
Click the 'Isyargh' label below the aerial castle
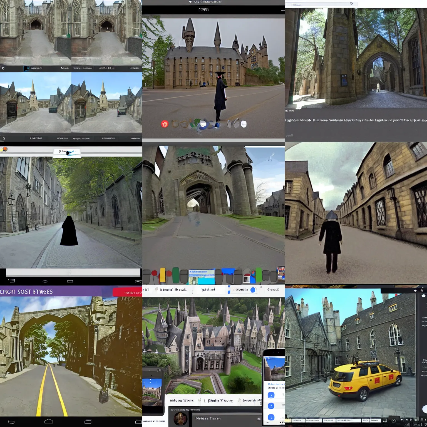tap(249, 400)
